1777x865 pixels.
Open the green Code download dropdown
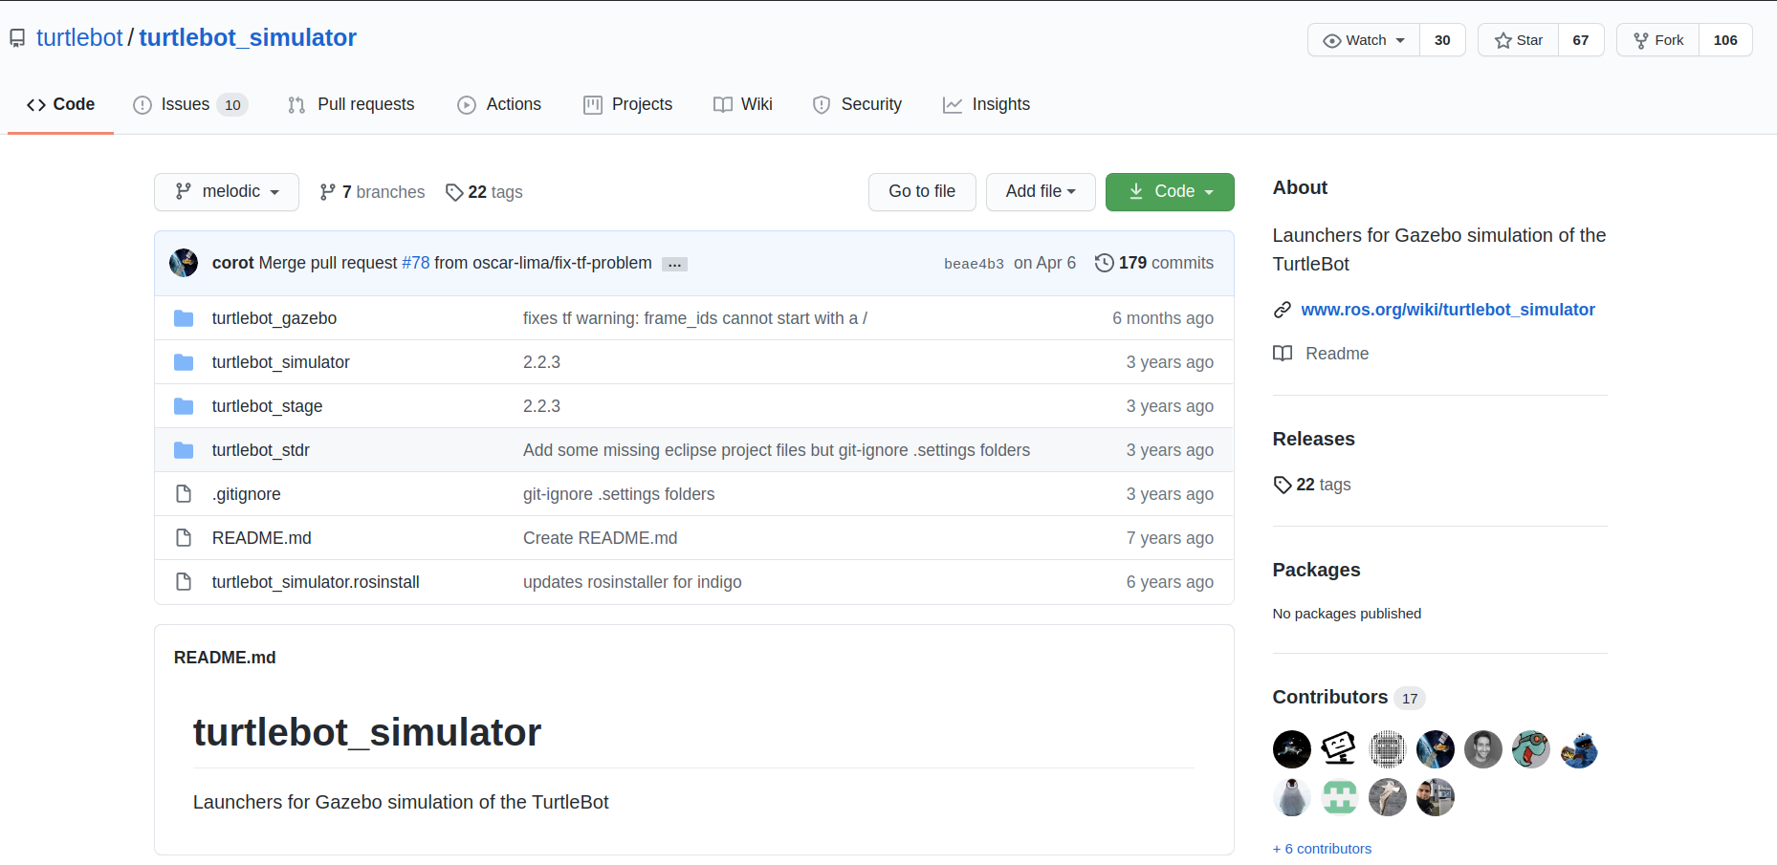[x=1170, y=192]
